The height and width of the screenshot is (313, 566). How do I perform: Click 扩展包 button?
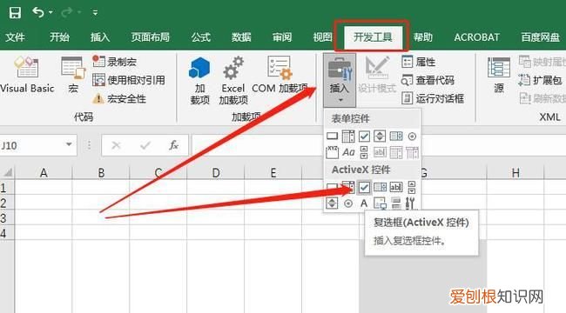tap(541, 80)
